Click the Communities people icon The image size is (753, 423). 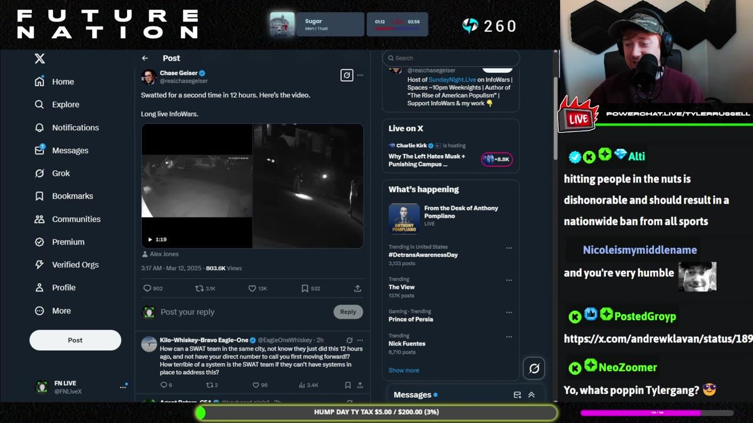pos(39,219)
